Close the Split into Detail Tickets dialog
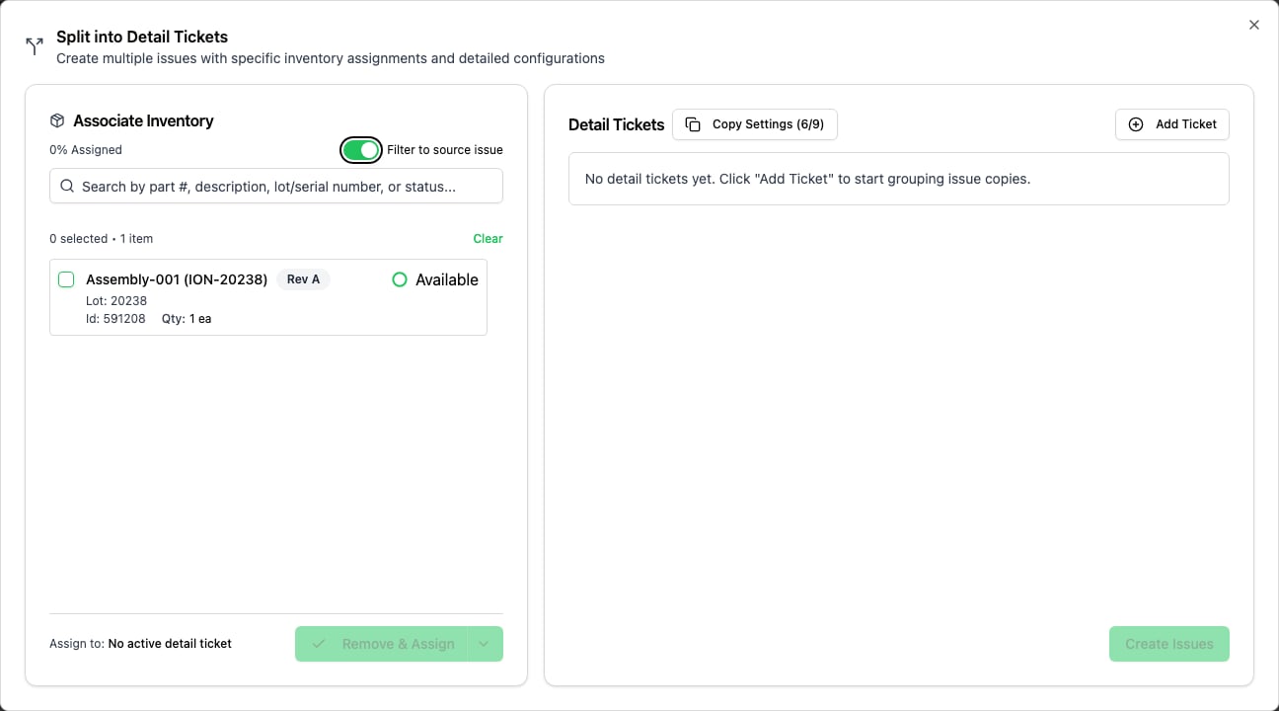The width and height of the screenshot is (1279, 711). (1254, 25)
